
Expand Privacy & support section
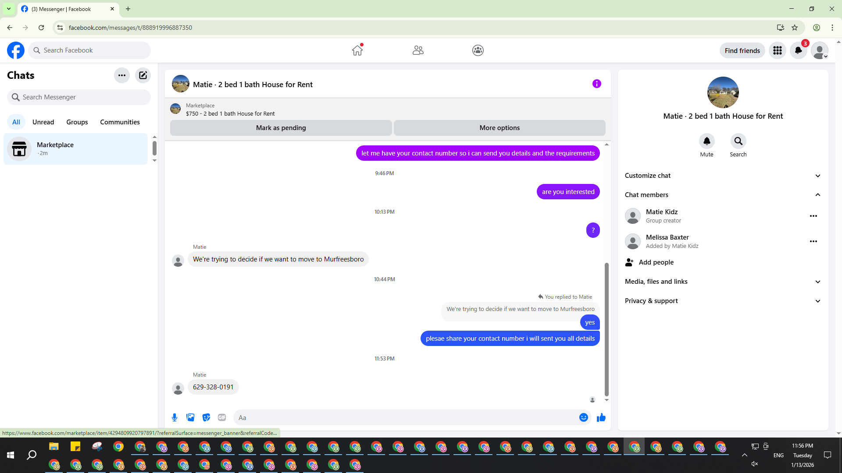point(722,301)
